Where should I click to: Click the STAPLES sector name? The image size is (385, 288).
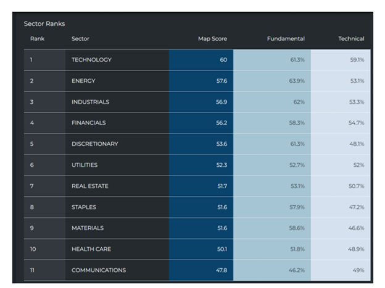click(x=84, y=207)
